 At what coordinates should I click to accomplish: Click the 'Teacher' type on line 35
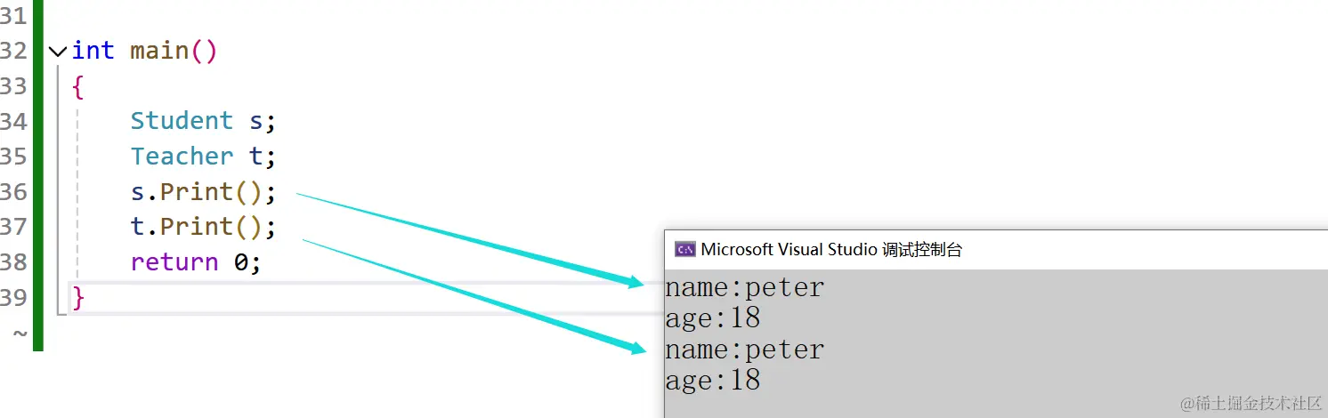click(x=182, y=157)
